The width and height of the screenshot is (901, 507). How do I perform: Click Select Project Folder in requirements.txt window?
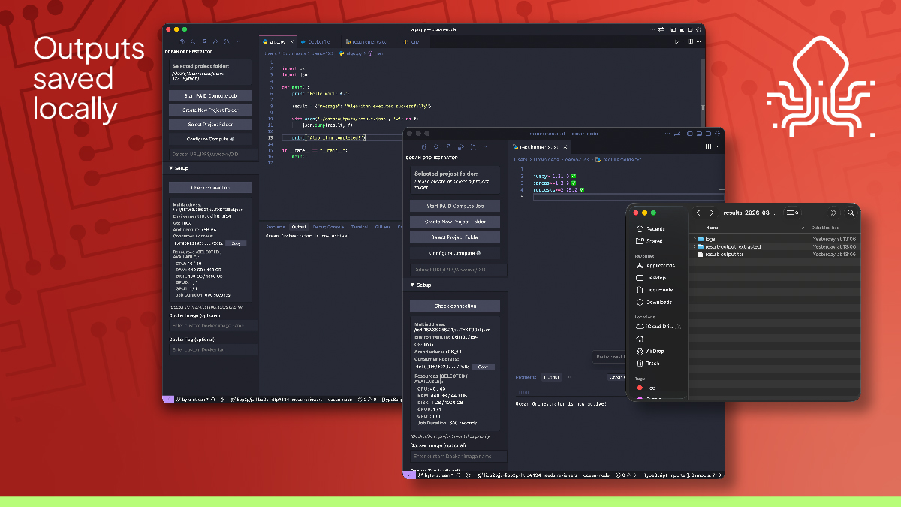click(455, 237)
